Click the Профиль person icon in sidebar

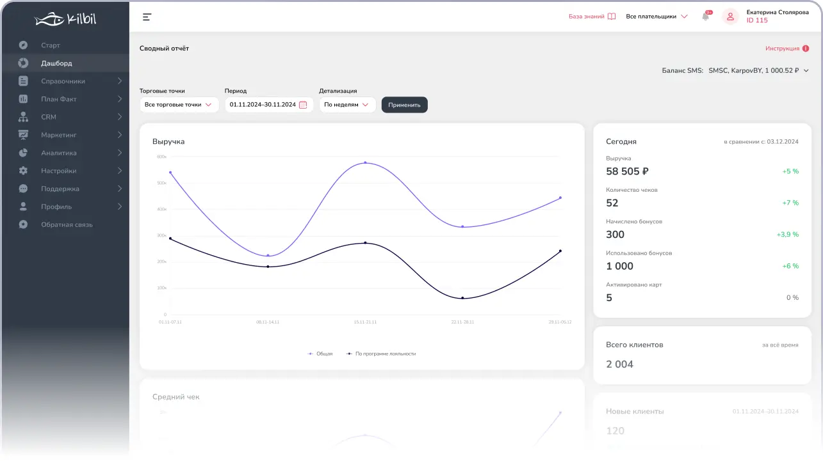24,207
